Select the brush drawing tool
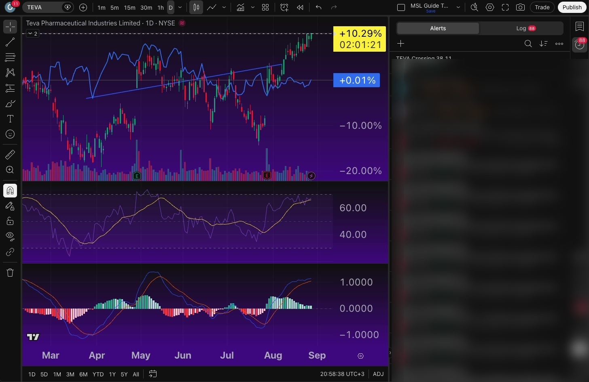 click(x=10, y=104)
